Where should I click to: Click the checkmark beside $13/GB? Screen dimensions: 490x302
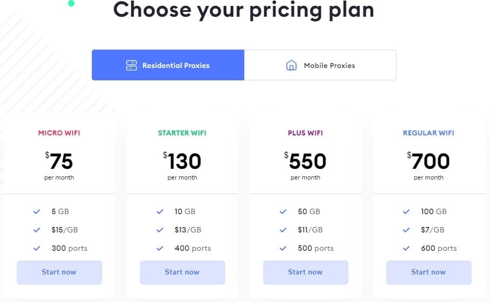(160, 230)
